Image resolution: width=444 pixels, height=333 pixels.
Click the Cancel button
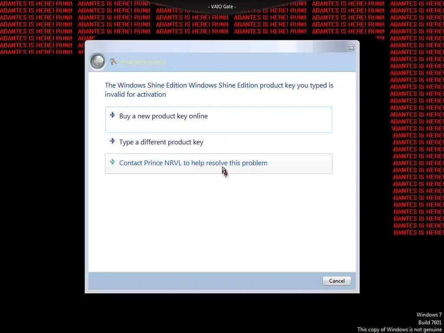336,281
